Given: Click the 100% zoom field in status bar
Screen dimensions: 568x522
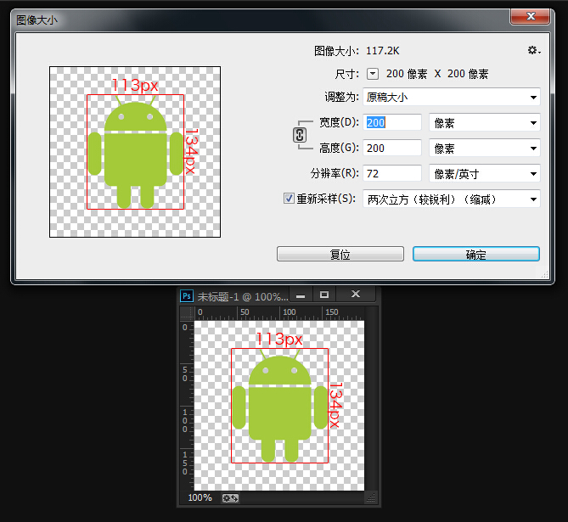Looking at the screenshot, I should [200, 497].
